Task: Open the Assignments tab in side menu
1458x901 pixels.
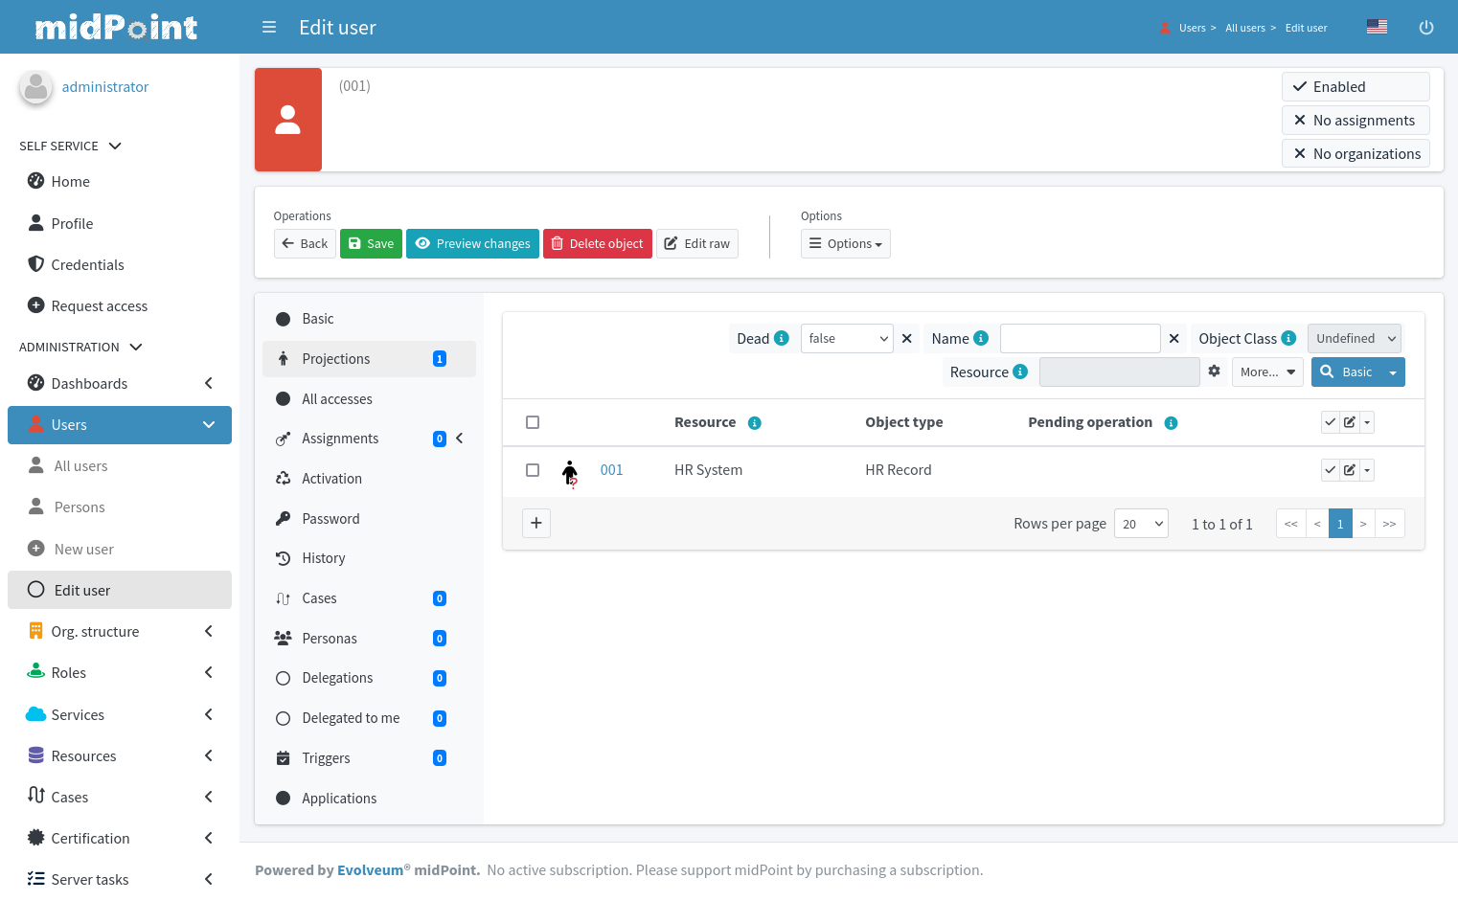Action: coord(340,439)
